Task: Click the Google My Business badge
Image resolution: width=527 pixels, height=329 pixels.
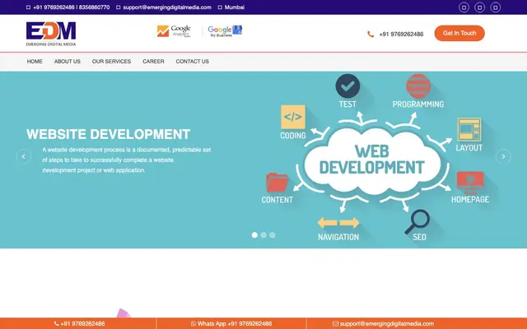Action: (x=225, y=31)
